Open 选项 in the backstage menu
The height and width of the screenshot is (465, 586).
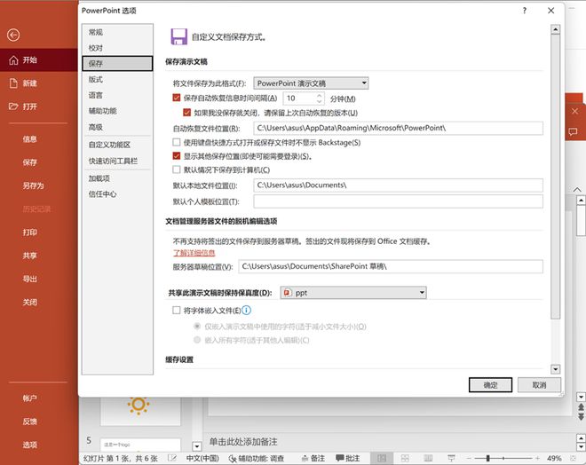point(30,445)
